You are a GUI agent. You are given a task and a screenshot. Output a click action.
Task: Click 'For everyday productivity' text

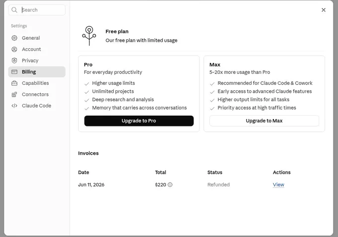pyautogui.click(x=113, y=72)
